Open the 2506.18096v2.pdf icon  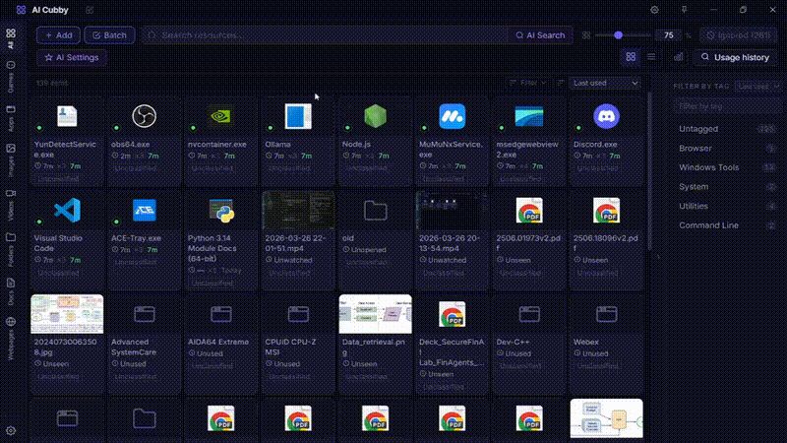point(606,210)
